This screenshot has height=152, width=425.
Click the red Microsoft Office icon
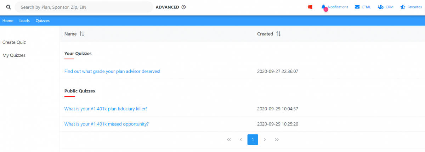(x=310, y=7)
